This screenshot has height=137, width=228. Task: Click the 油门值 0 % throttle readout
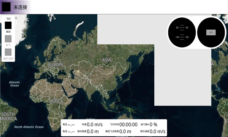pyautogui.click(x=149, y=124)
